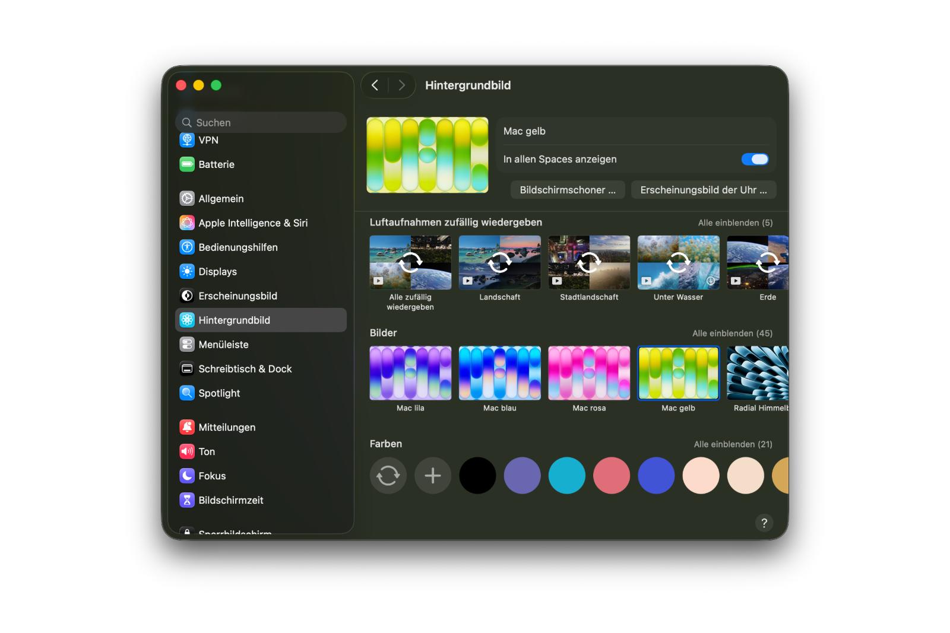This screenshot has height=633, width=950.
Task: Click the Bildschirmschoner button
Action: [x=567, y=189]
